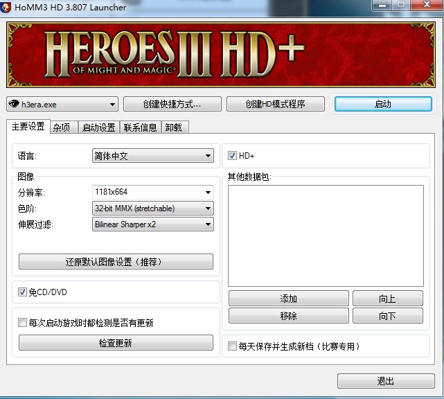Viewport: 444px width, 399px height.
Task: Open the 联系信息 tab
Action: 141,127
